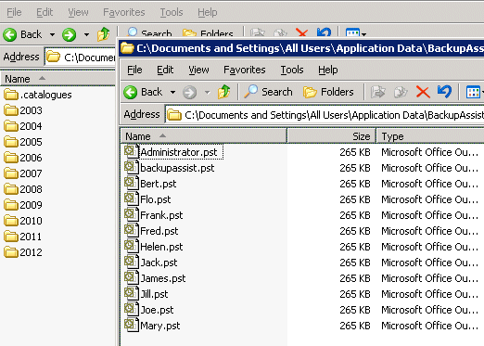Viewport: 484px width, 346px height.
Task: Select Helen.pst file icon
Action: pyautogui.click(x=132, y=247)
